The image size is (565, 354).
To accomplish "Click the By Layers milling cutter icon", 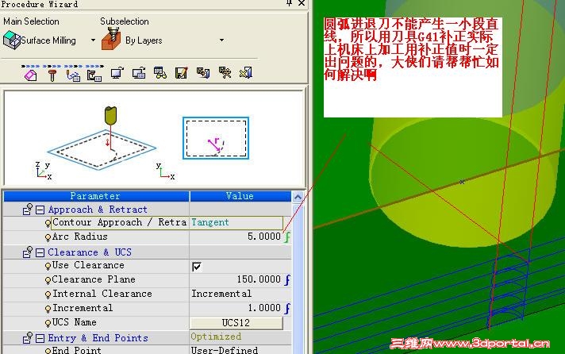I will point(111,39).
